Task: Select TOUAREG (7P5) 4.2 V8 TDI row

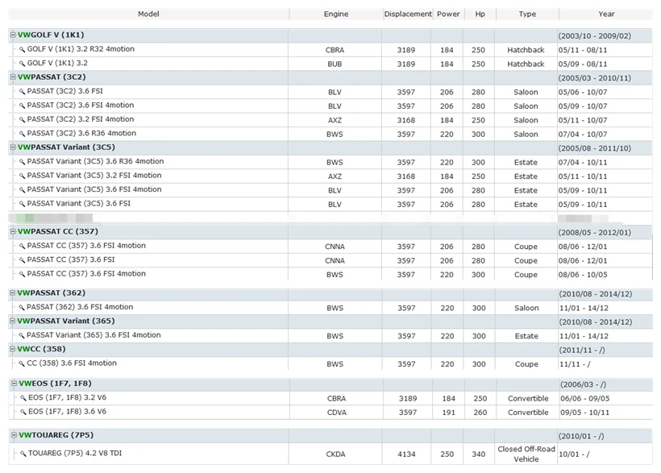Action: [330, 454]
